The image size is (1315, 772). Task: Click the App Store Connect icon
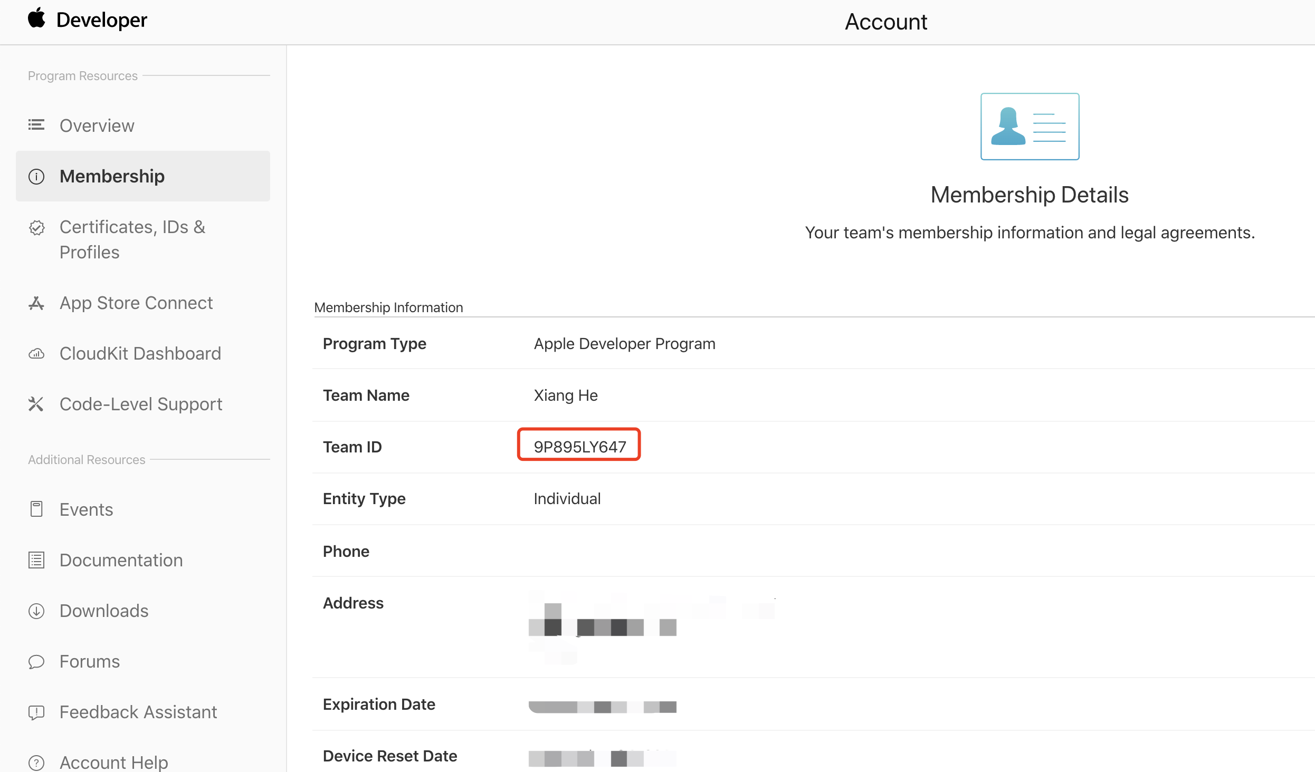coord(36,303)
